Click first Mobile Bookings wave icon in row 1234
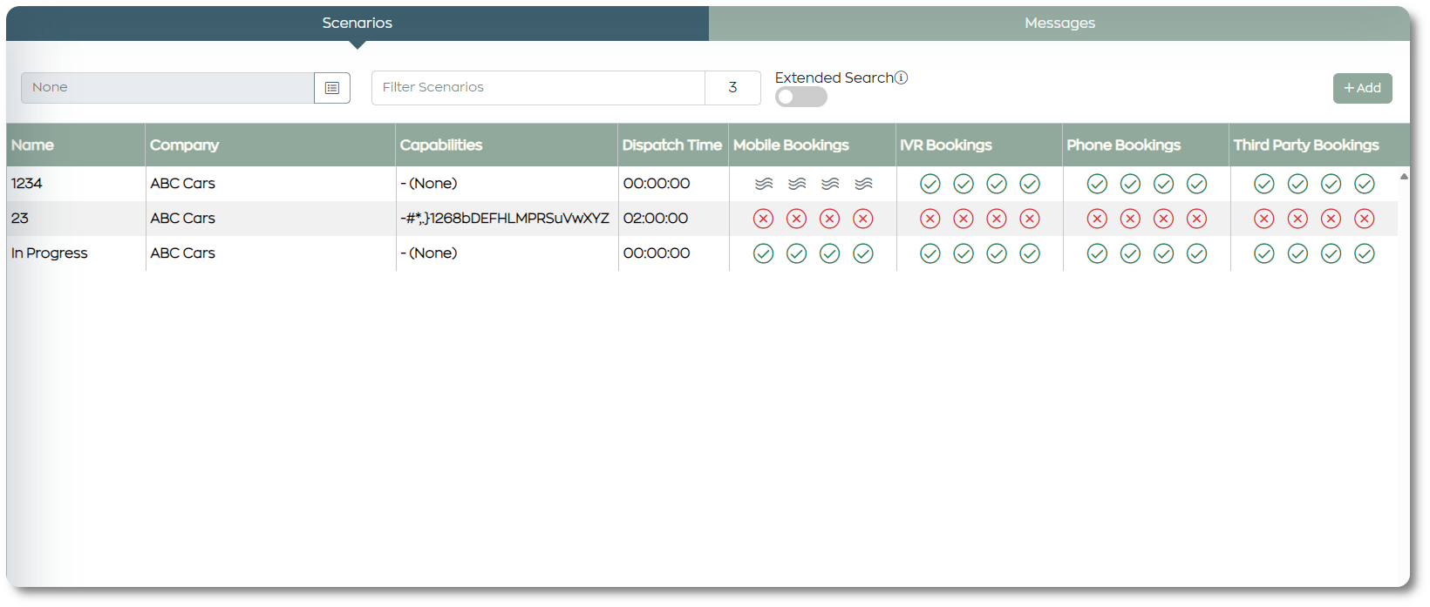This screenshot has height=607, width=1430. [764, 184]
